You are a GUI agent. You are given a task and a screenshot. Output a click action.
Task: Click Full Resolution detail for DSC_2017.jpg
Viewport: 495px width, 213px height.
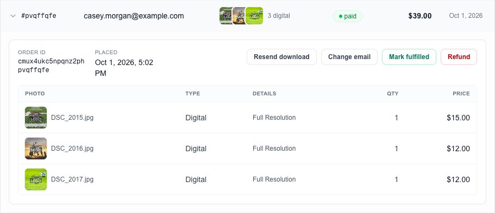click(x=274, y=179)
